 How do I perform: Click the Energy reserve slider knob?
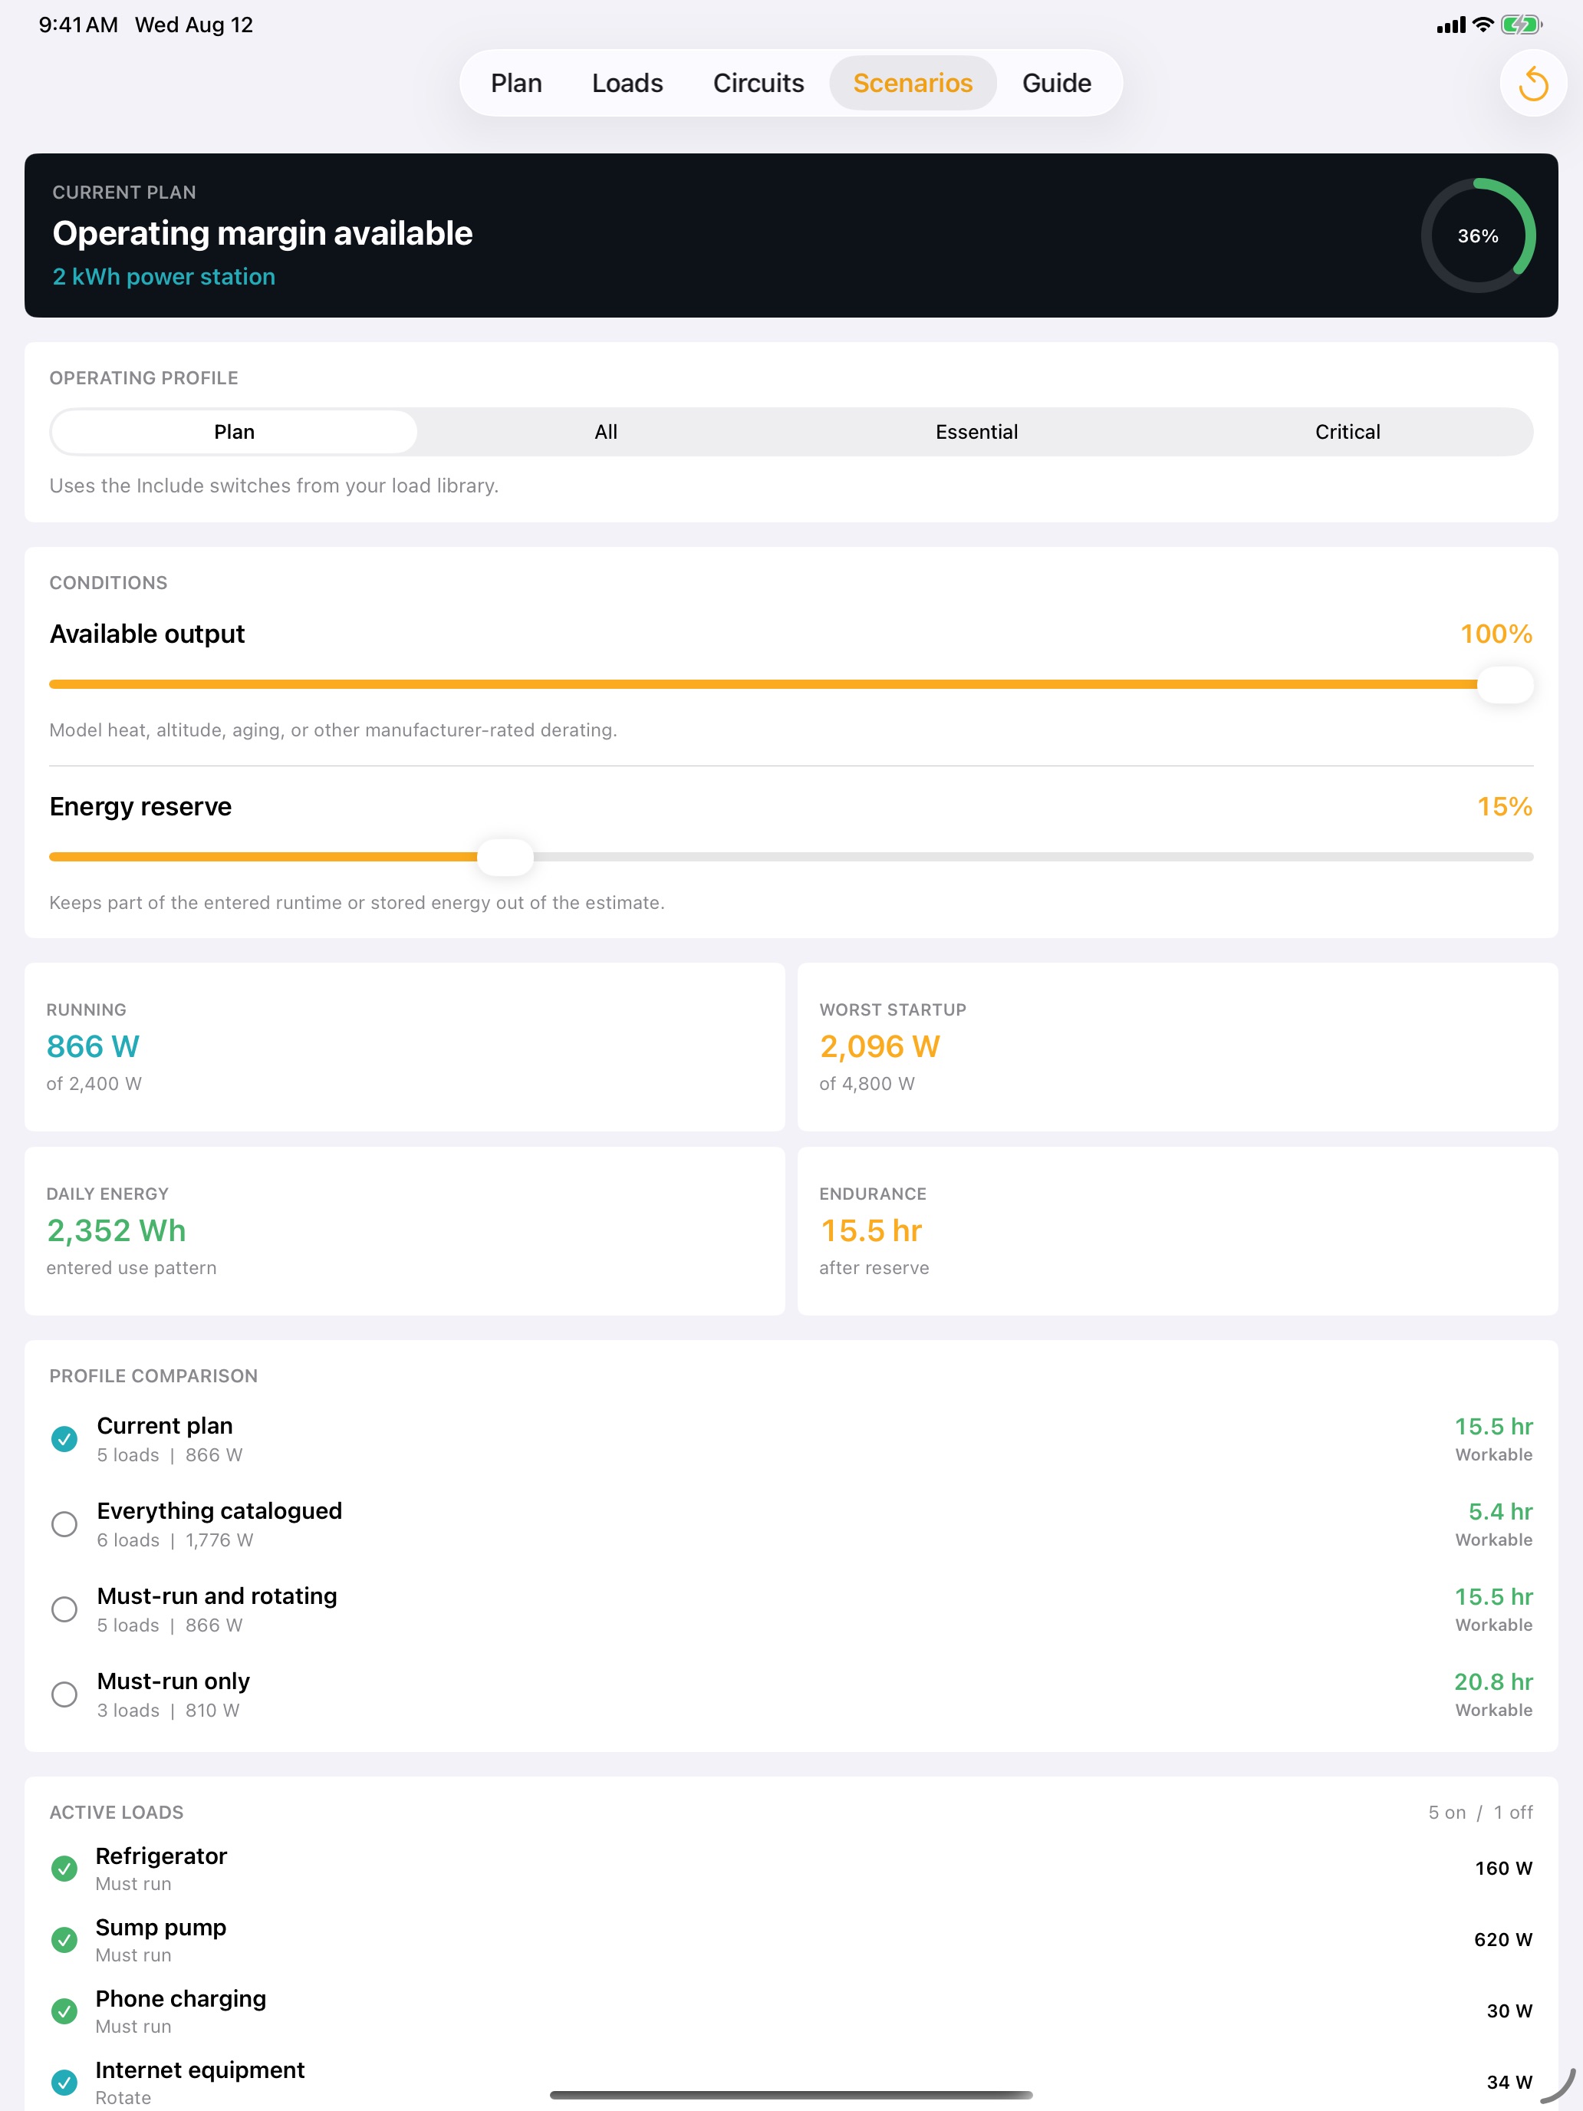coord(505,857)
